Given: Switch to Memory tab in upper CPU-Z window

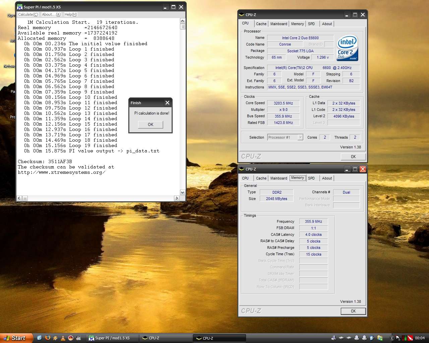Looking at the screenshot, I should tap(297, 24).
